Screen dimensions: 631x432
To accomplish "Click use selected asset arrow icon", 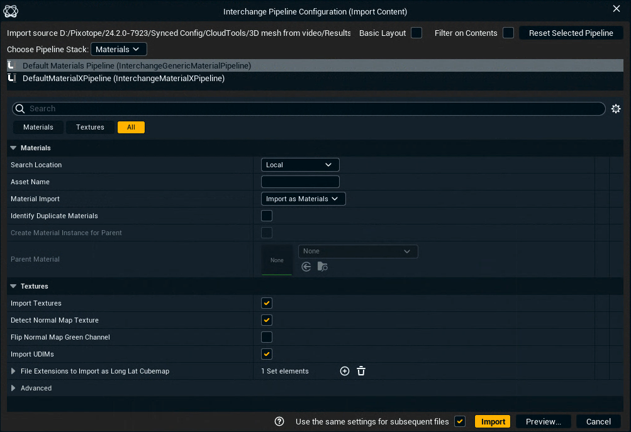I will click(x=306, y=267).
